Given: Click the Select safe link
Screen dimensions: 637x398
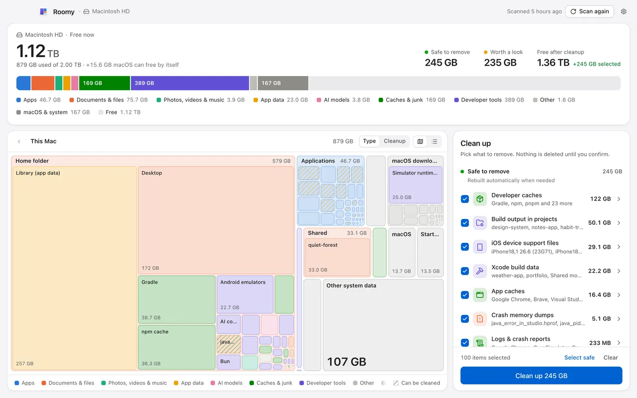Looking at the screenshot, I should (x=579, y=358).
